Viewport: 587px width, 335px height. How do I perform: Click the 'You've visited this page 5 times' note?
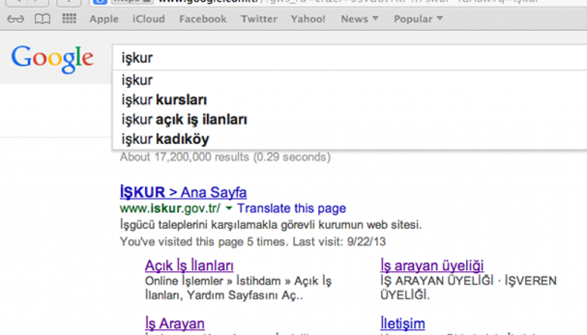[253, 242]
